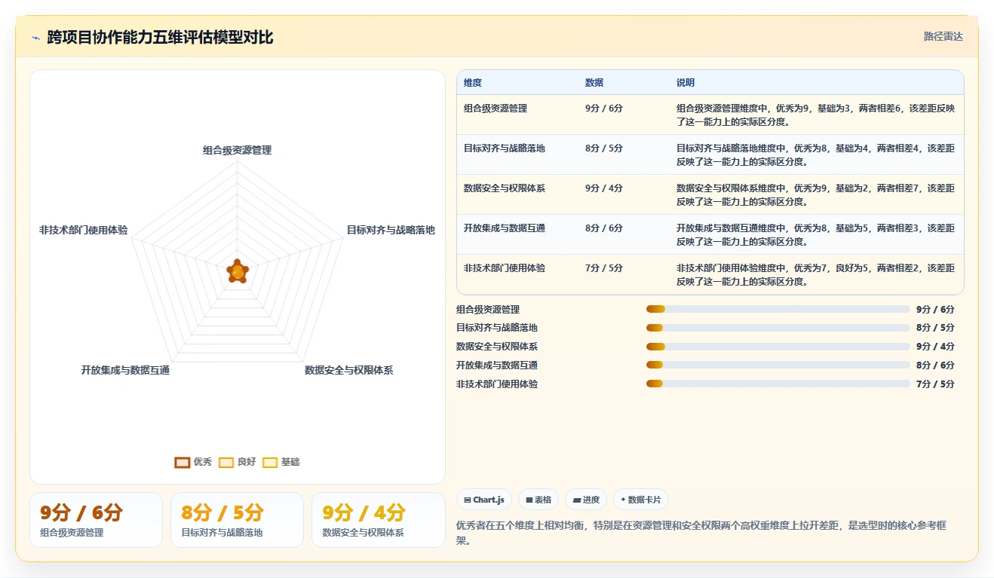The width and height of the screenshot is (994, 578).
Task: Click the description saying 两者相差2
Action: (815, 274)
